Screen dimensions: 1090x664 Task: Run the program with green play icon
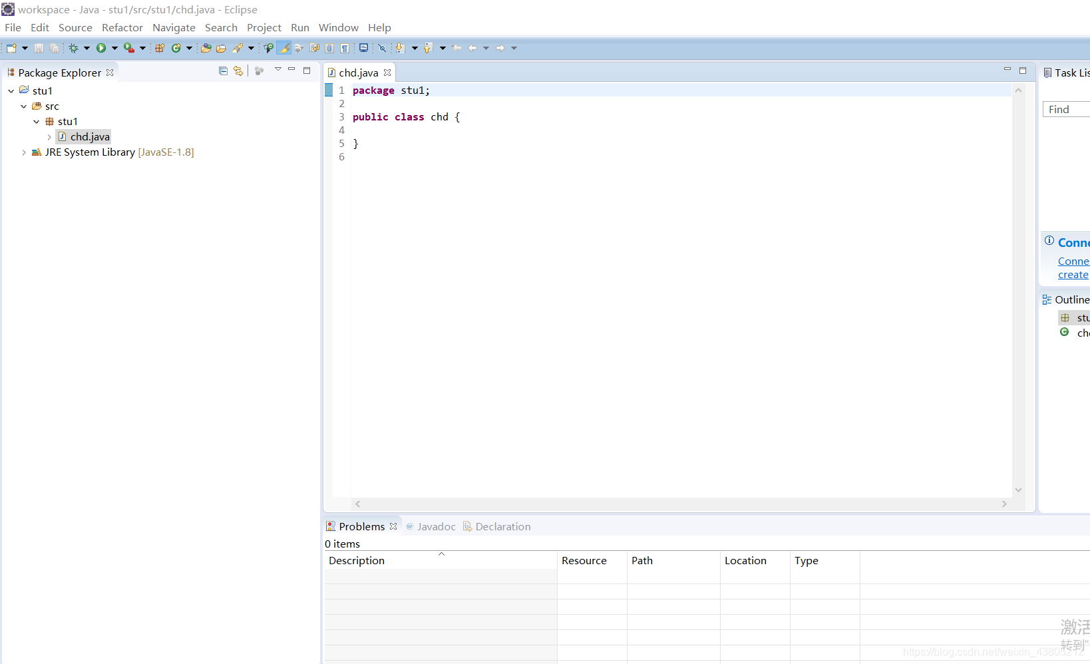[101, 48]
